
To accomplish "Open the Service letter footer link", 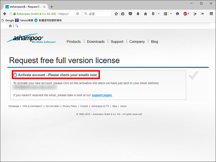I will [53, 106].
